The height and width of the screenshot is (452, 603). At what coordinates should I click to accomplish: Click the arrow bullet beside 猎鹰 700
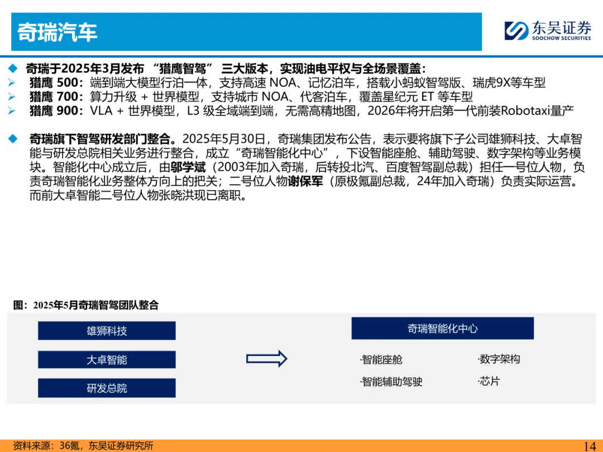point(12,97)
